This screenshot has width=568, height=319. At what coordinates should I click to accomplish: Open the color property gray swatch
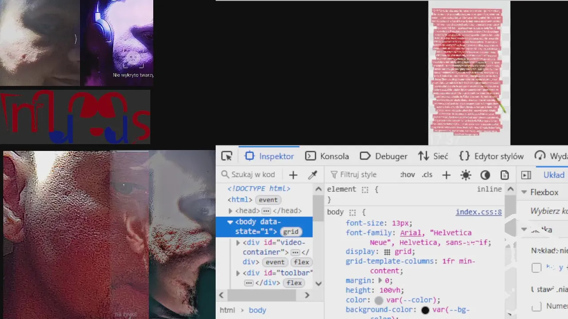click(x=379, y=300)
